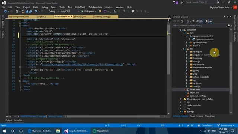Open the Team Explorer tab
Image resolution: width=238 pixels, height=134 pixels.
pos(197,116)
